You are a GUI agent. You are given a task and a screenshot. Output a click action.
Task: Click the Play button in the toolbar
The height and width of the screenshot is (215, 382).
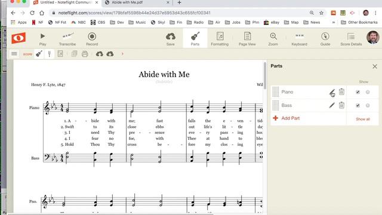(42, 39)
